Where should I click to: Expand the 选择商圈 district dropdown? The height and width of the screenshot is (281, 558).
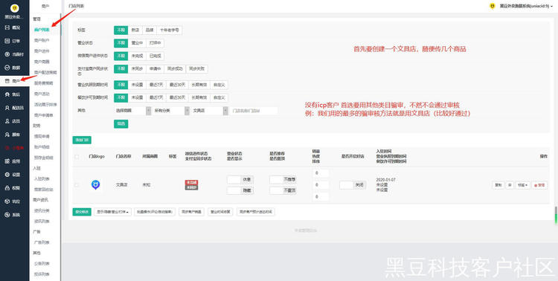132,111
